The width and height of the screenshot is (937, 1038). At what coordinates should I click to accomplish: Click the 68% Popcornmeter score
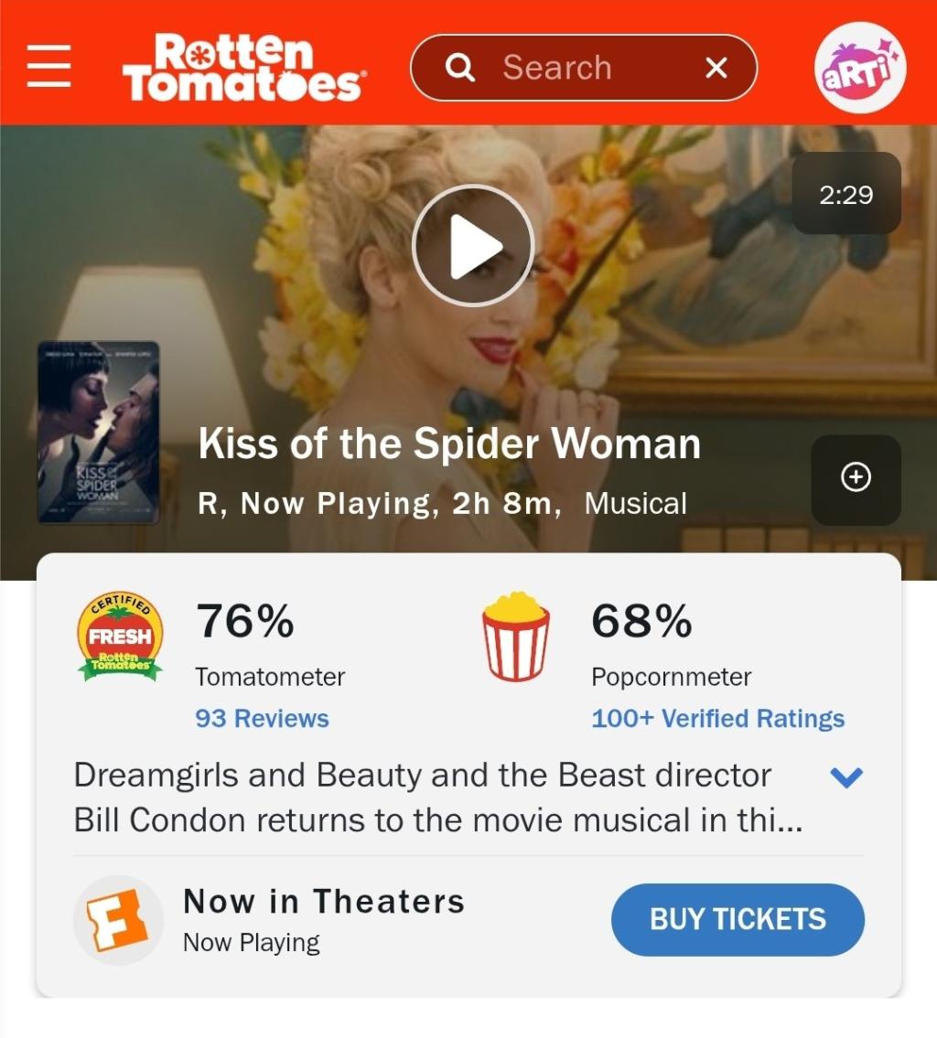tap(641, 621)
